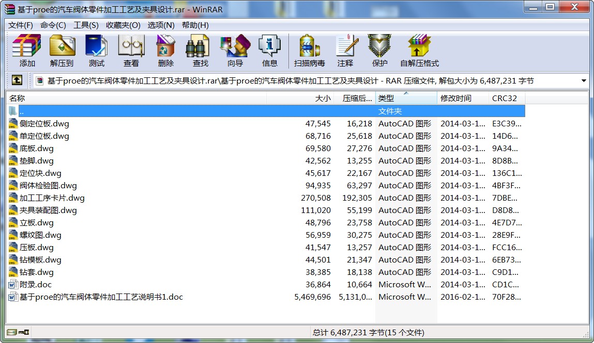Image resolution: width=594 pixels, height=343 pixels.
Task: Open the 工具(S) menu
Action: click(86, 25)
